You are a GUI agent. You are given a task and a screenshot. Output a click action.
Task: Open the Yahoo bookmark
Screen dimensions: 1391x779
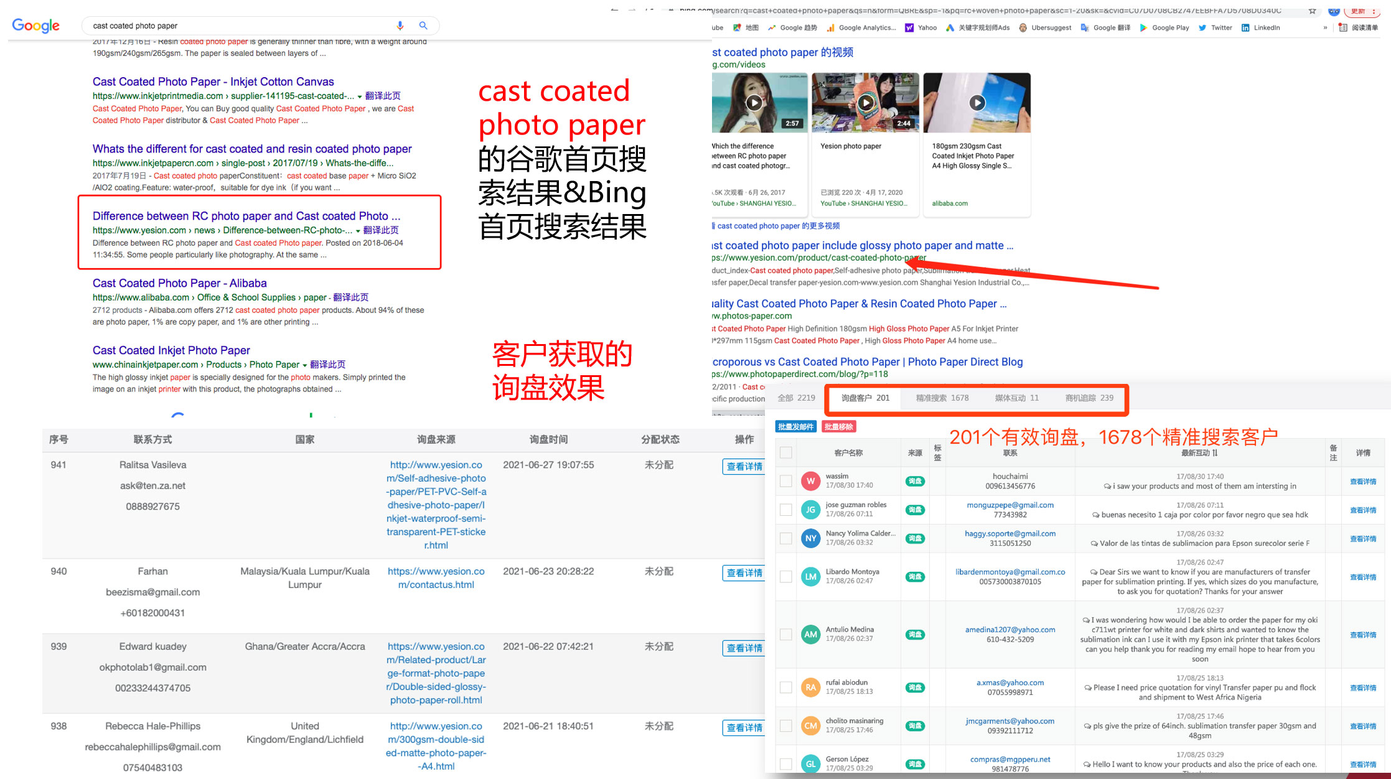point(921,27)
